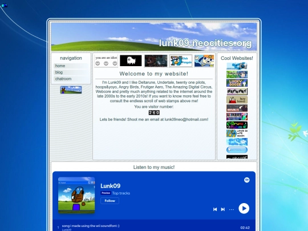Visit the dark bird website button below lazy bones
The image size is (308, 231).
pyautogui.click(x=237, y=108)
